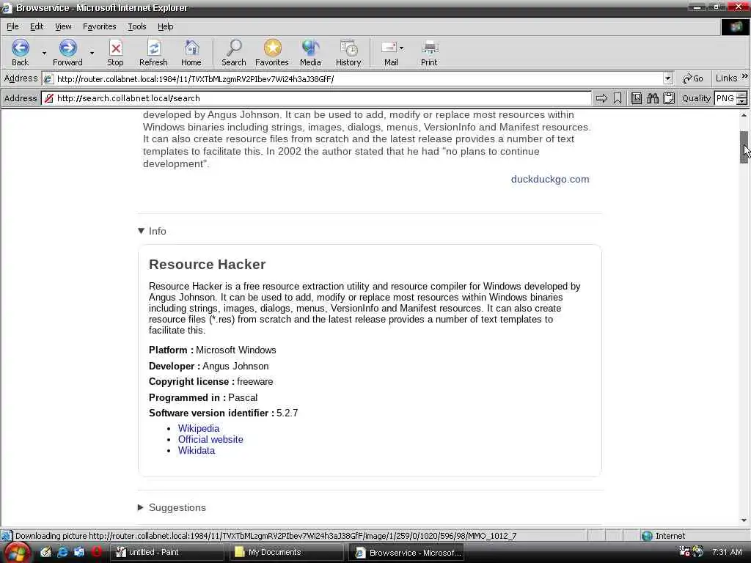Click the Browservice taskbar button
Image resolution: width=751 pixels, height=563 pixels.
[406, 553]
